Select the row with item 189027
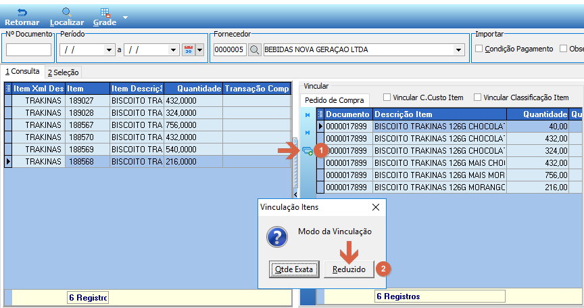 tap(147, 101)
